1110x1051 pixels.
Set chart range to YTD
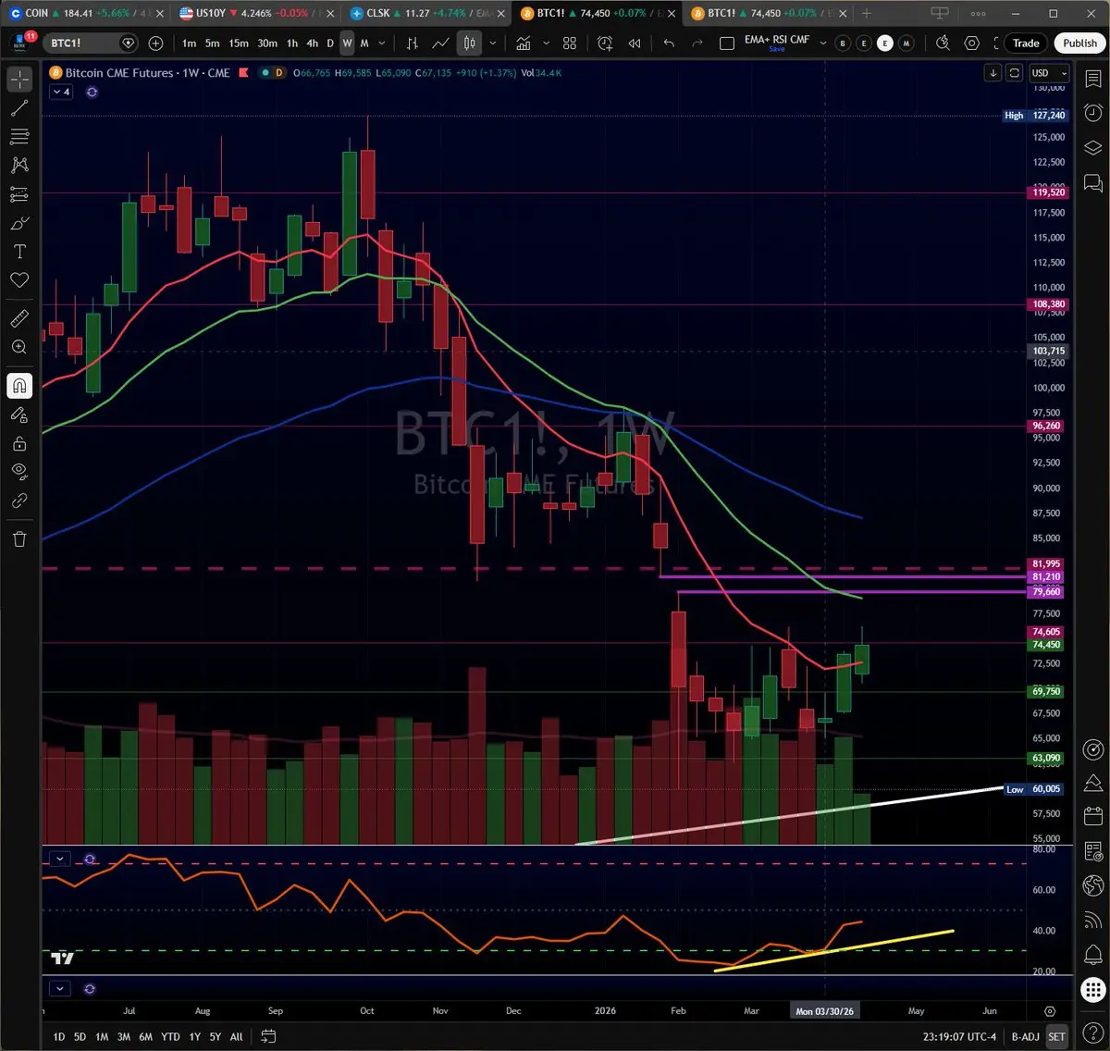pos(170,1036)
